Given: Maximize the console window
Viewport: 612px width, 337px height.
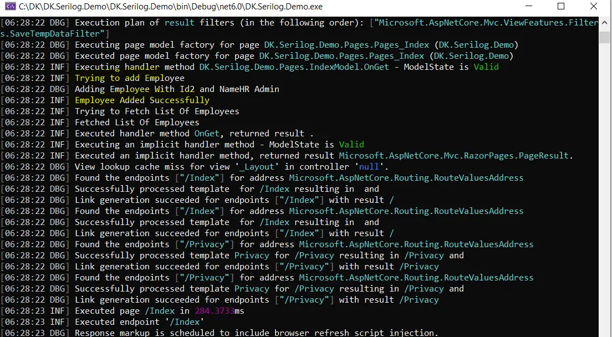Looking at the screenshot, I should (x=561, y=6).
